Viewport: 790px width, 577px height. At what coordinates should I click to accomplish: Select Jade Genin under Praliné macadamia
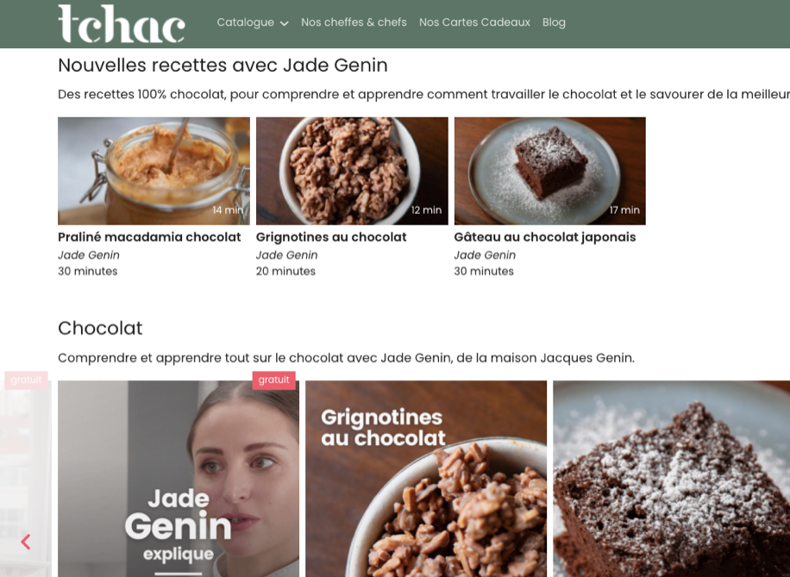pos(89,255)
